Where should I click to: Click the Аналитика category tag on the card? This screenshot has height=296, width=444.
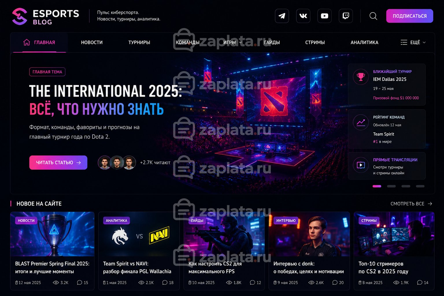coord(116,221)
